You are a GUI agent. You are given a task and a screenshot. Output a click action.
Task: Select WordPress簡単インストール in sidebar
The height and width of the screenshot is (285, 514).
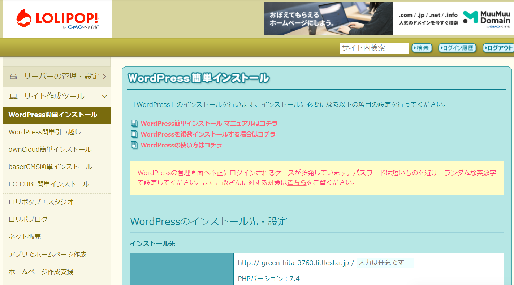tap(57, 115)
